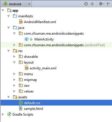The height and width of the screenshot is (122, 112).
Task: Collapse the java folder
Action: (x=9, y=28)
